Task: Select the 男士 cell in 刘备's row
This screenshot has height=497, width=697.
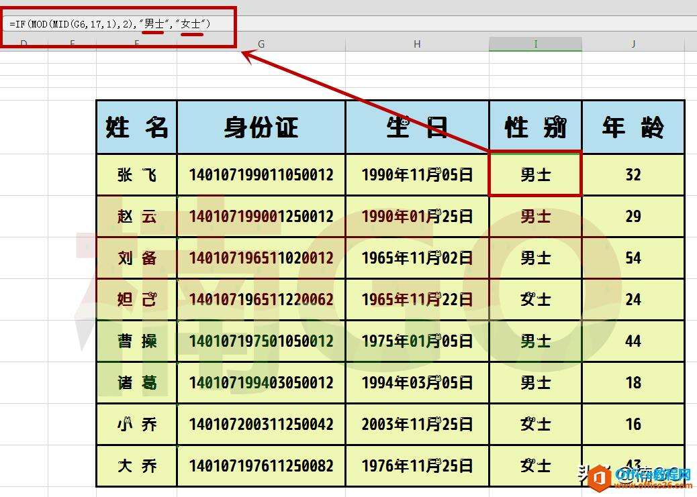Action: tap(535, 258)
